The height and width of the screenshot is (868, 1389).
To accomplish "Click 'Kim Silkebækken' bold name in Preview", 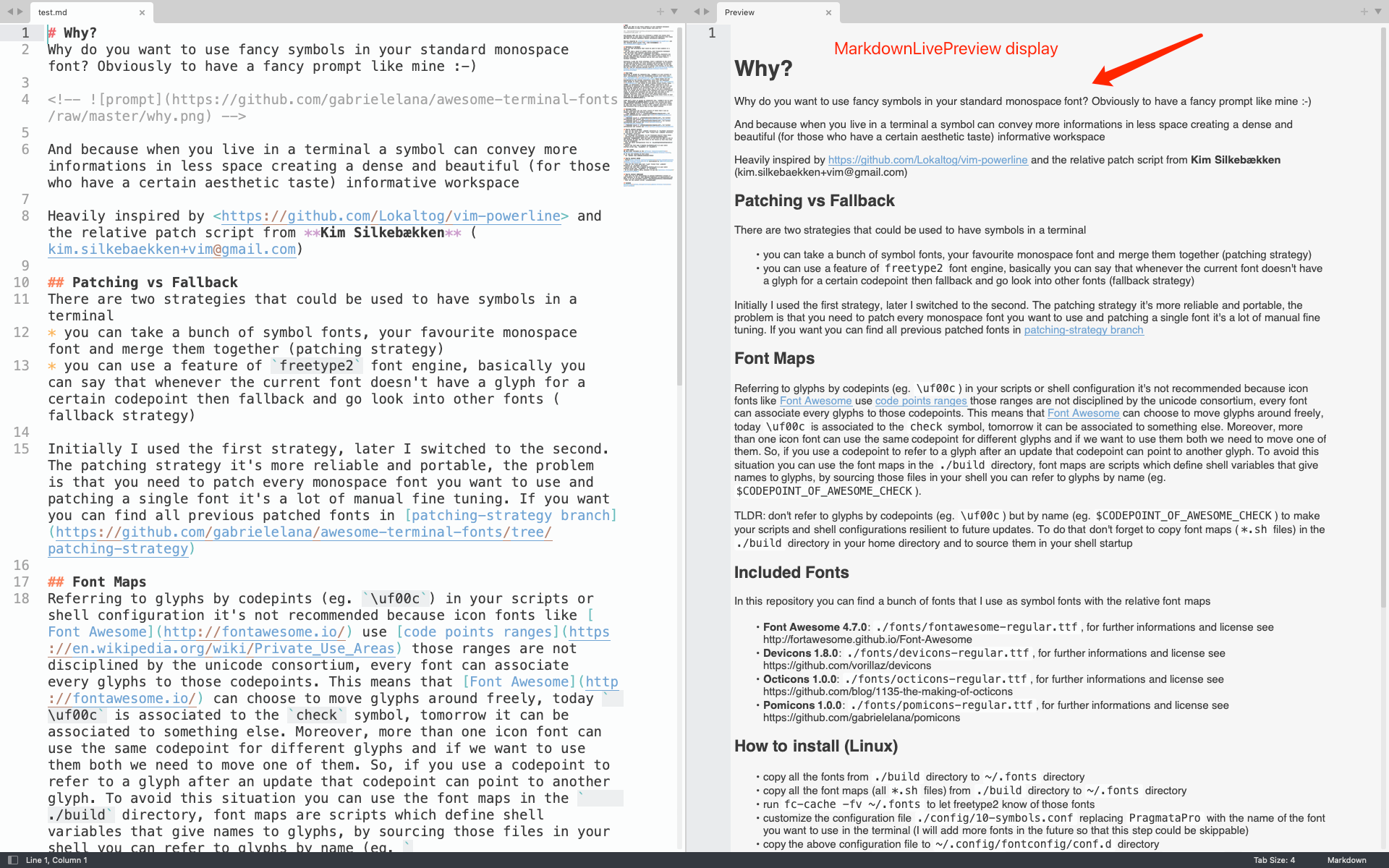I will click(x=1236, y=160).
